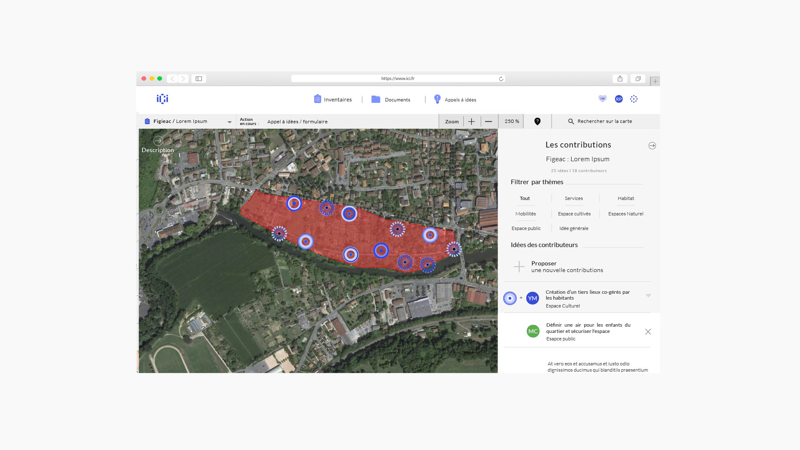Click the plus icon beside Proposer

coord(519,267)
